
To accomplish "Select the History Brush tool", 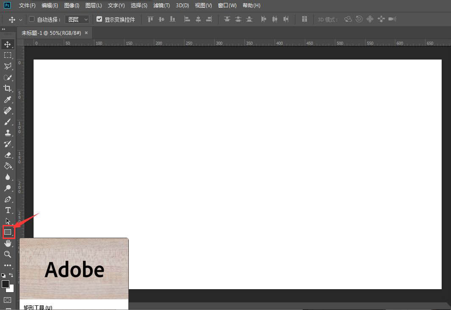I will pyautogui.click(x=8, y=144).
